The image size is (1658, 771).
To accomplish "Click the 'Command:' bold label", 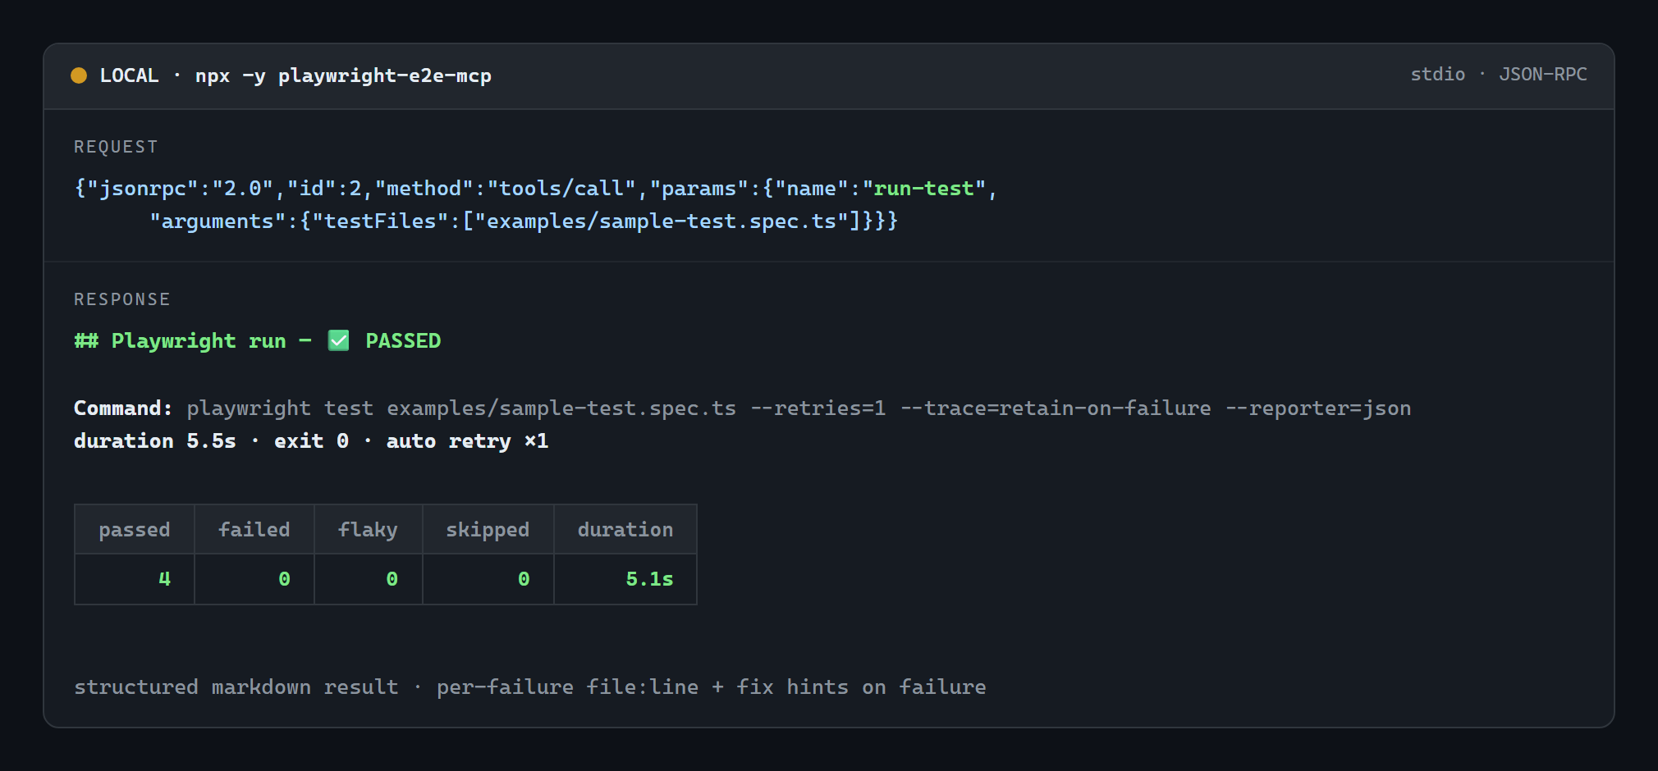I will 123,408.
